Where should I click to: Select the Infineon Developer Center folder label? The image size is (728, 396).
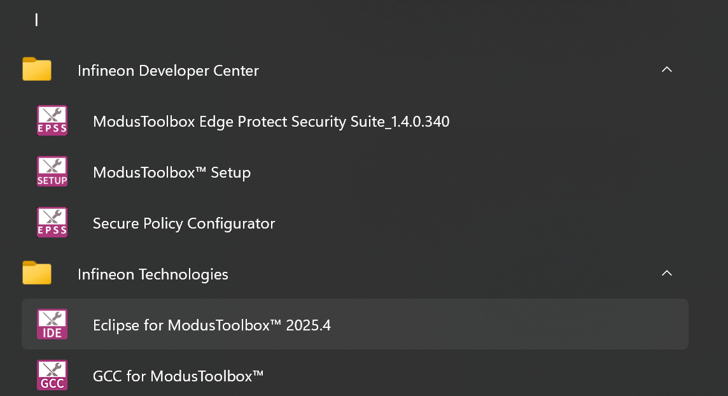coord(168,71)
